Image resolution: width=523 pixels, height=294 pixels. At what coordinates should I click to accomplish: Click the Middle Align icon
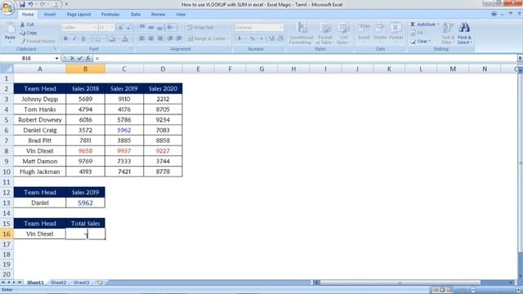coord(150,27)
